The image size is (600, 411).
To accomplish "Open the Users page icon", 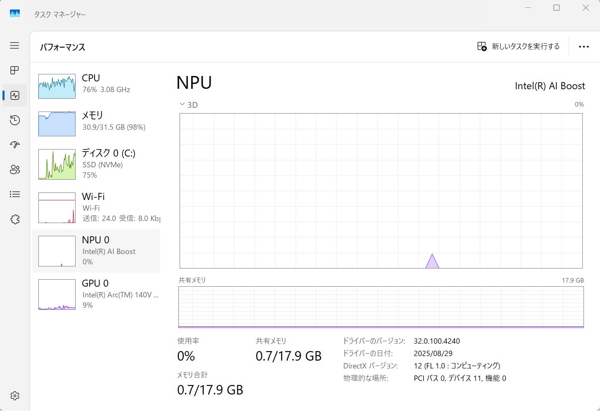I will click(15, 169).
